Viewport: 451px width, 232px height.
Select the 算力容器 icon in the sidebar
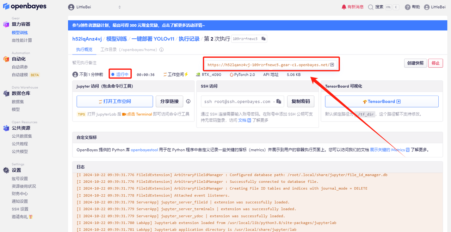tap(6, 24)
